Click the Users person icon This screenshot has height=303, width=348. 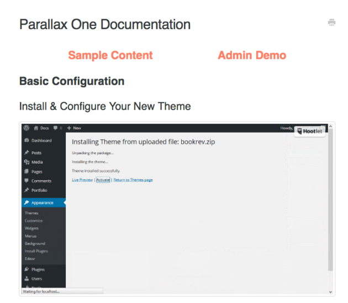pyautogui.click(x=27, y=278)
